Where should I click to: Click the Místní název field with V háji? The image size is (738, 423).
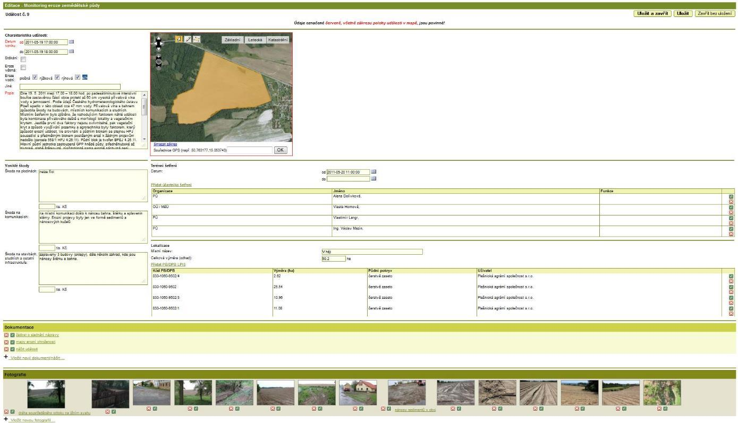coord(372,252)
